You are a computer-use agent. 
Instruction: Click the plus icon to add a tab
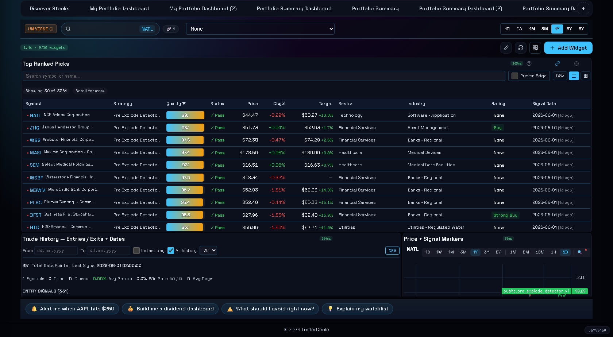tap(583, 8)
